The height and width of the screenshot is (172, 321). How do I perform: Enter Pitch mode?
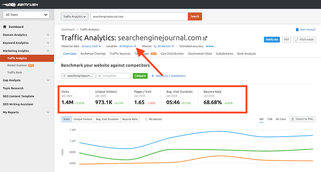[305, 40]
